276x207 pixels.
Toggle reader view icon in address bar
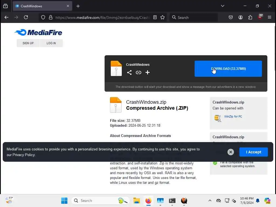[155, 17]
